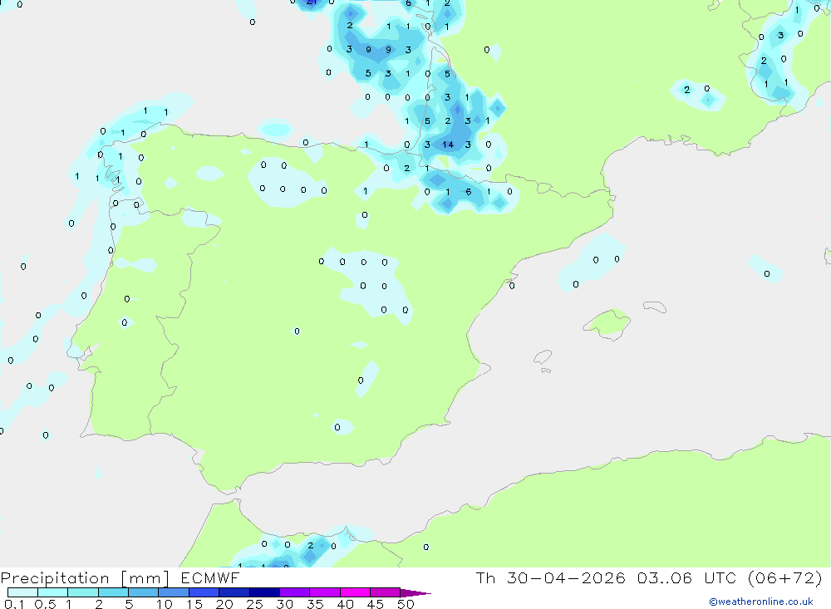Image resolution: width=831 pixels, height=609 pixels.
Task: Select the 20–25 mm dark blue legend swatch
Action: pyautogui.click(x=234, y=592)
